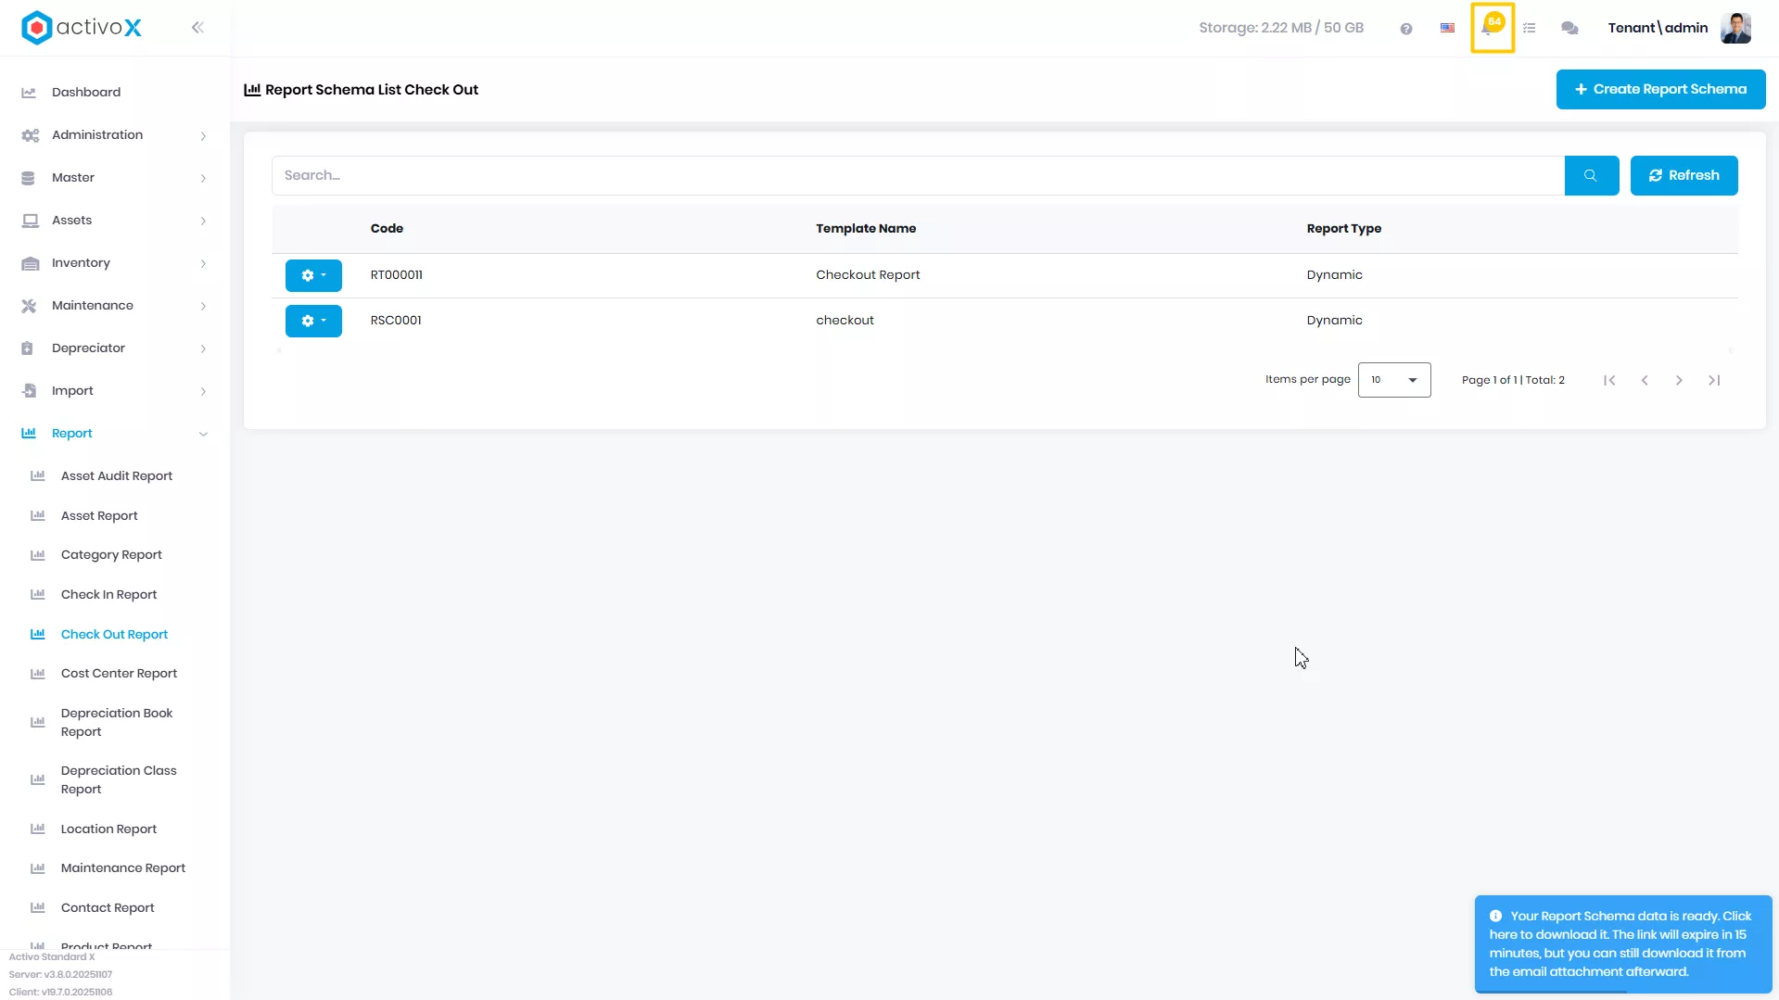Click toast to download Report Schema data

click(x=1623, y=943)
